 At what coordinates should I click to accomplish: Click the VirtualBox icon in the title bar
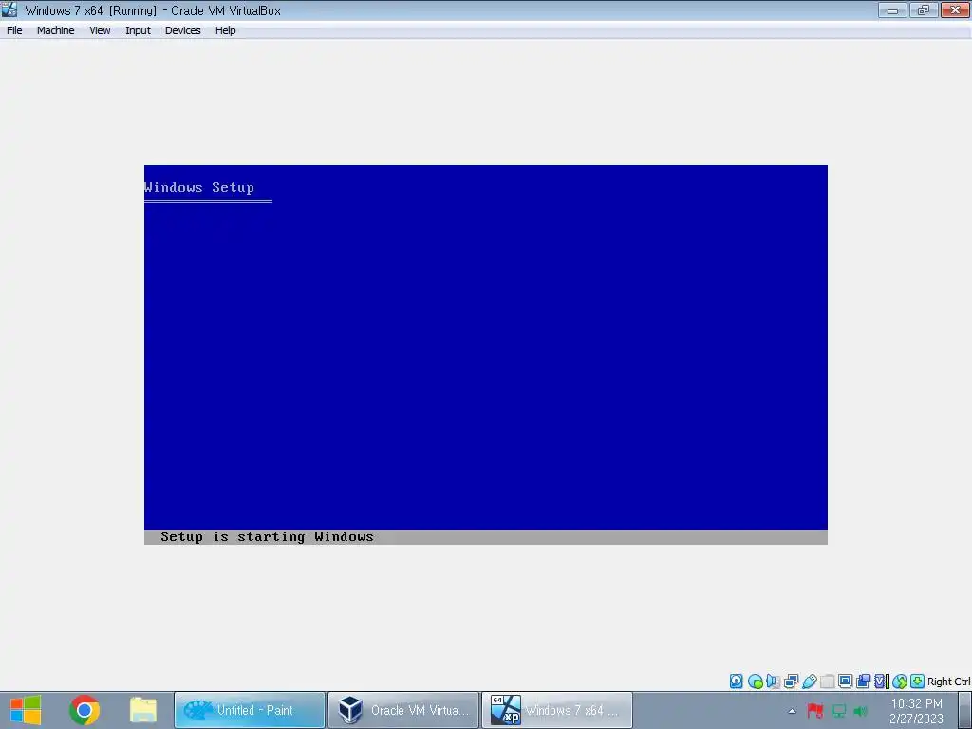(x=9, y=9)
